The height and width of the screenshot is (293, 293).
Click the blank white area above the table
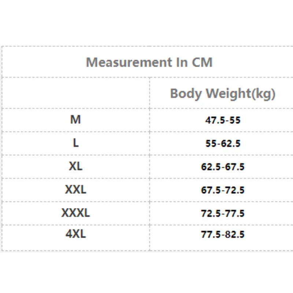tap(146, 22)
